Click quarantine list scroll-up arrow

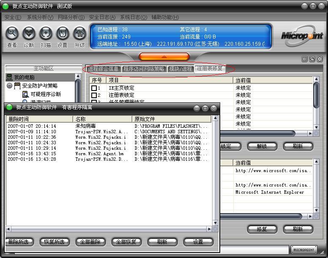coord(215,118)
